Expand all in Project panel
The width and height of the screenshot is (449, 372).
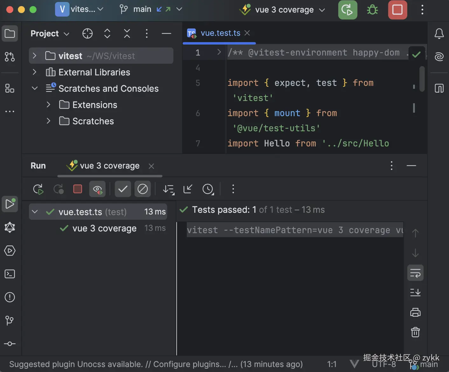107,33
